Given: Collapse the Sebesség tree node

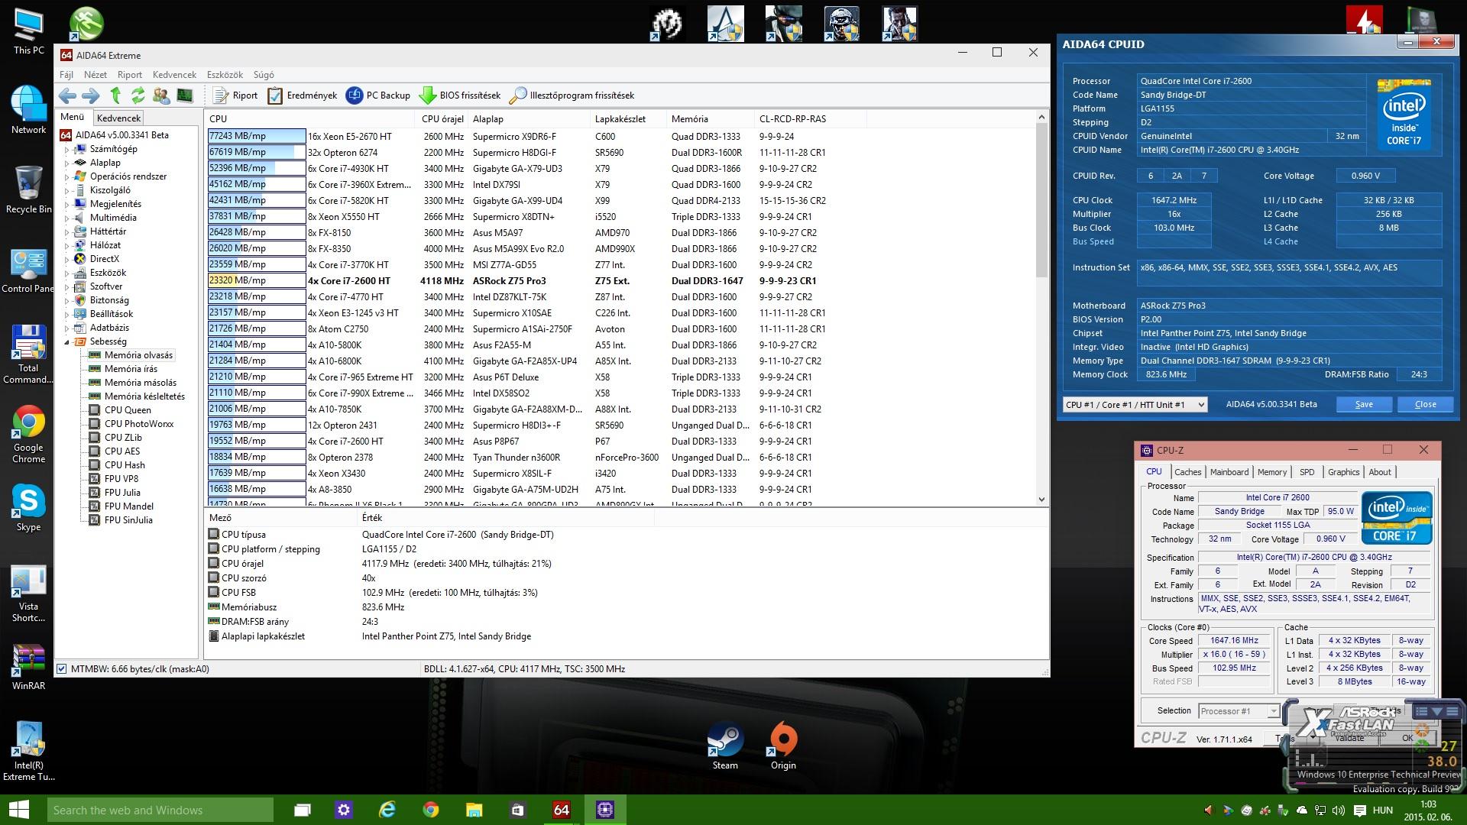Looking at the screenshot, I should pos(66,341).
